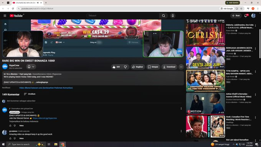The image size is (261, 147).
Task: Expand description with ...selengkapnya
Action: point(41,82)
